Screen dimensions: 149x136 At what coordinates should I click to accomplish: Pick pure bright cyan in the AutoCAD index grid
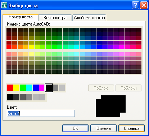click(77, 47)
